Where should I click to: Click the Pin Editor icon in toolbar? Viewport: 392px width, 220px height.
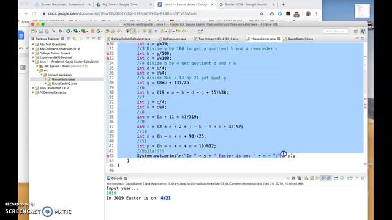tap(200, 31)
